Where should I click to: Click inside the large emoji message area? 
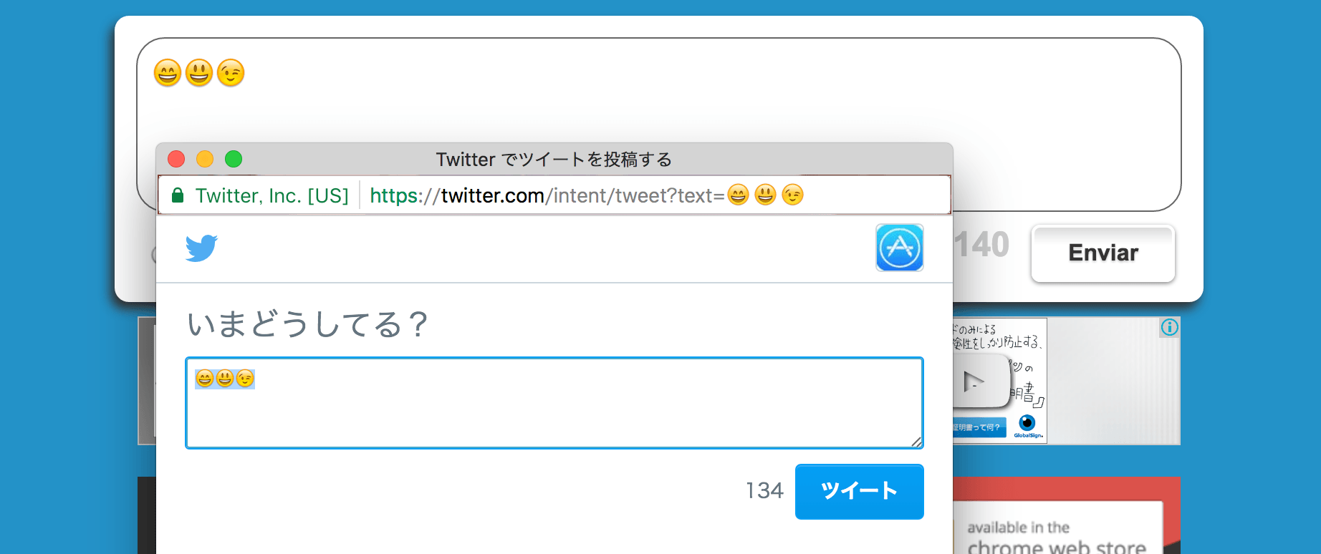click(x=645, y=107)
